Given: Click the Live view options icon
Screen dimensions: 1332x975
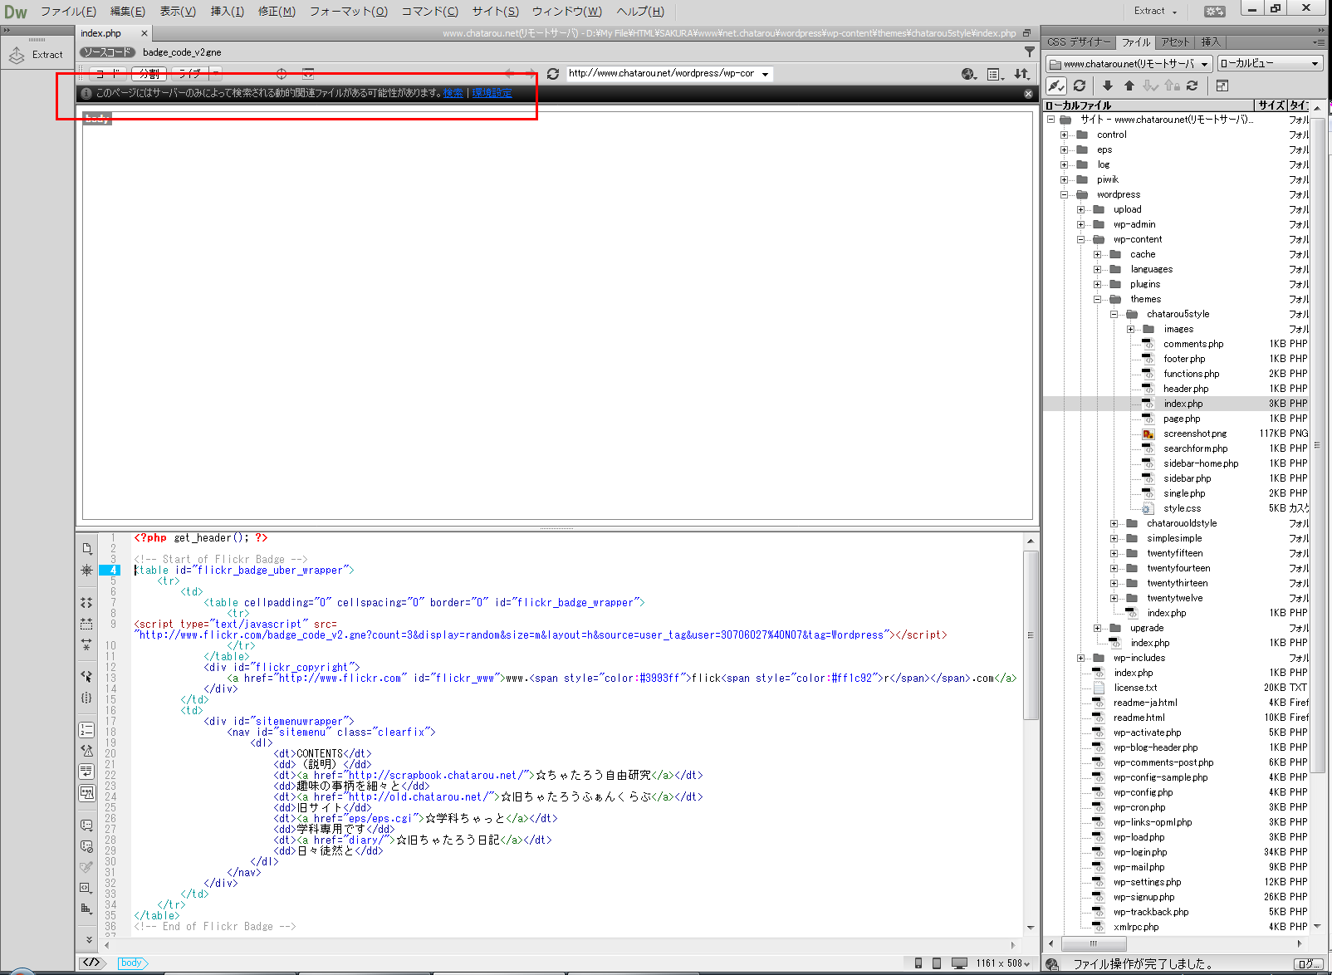Looking at the screenshot, I should [308, 74].
